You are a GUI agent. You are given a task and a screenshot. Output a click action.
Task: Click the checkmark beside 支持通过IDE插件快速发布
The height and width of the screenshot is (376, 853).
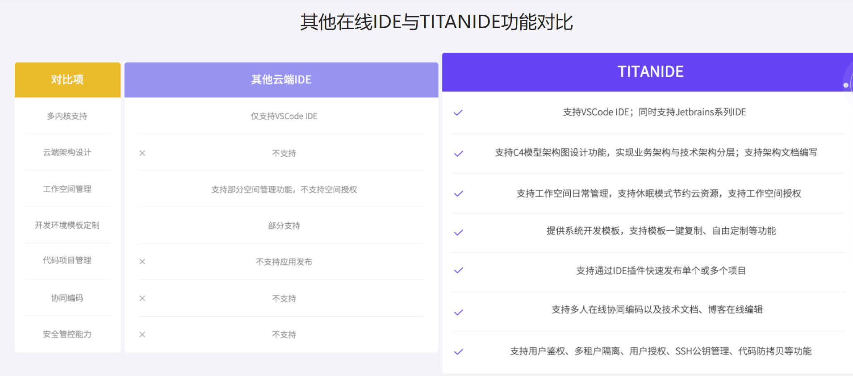point(458,271)
